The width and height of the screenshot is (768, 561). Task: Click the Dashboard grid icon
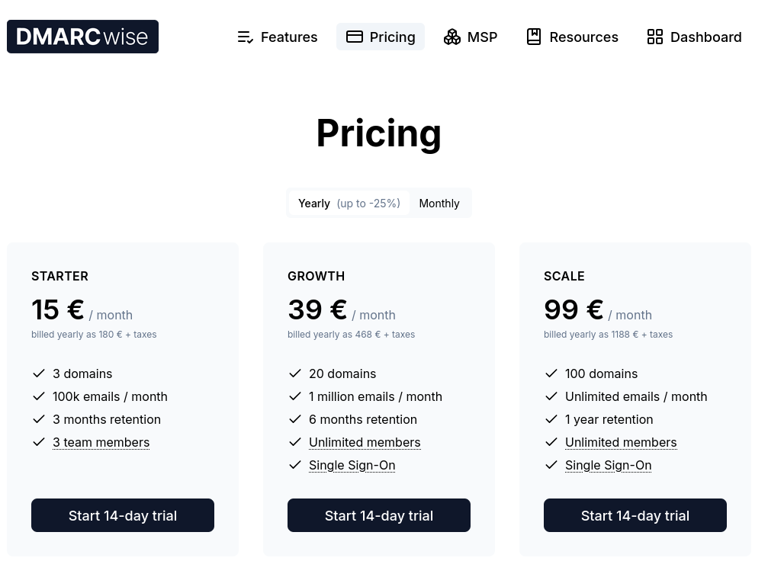655,37
